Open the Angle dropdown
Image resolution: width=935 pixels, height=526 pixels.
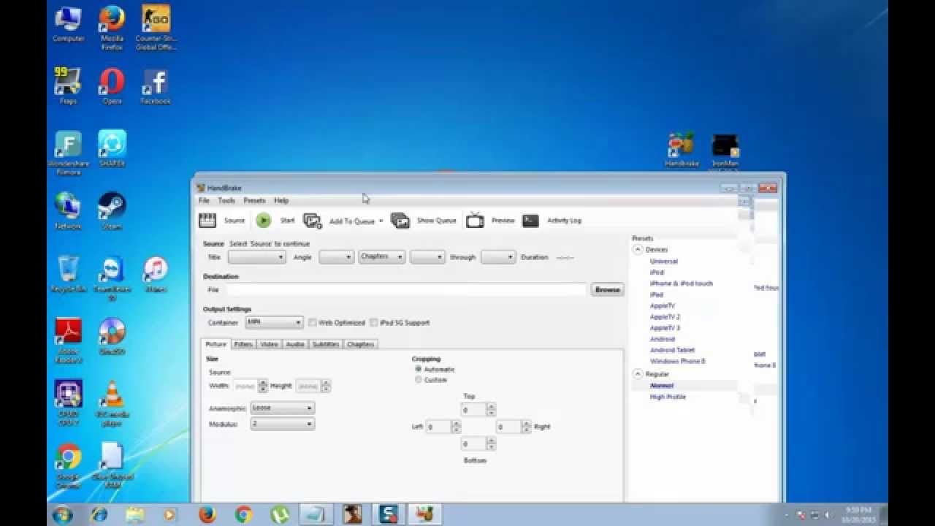click(337, 257)
